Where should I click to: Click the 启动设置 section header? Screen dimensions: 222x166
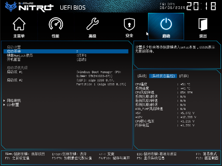click(14, 47)
